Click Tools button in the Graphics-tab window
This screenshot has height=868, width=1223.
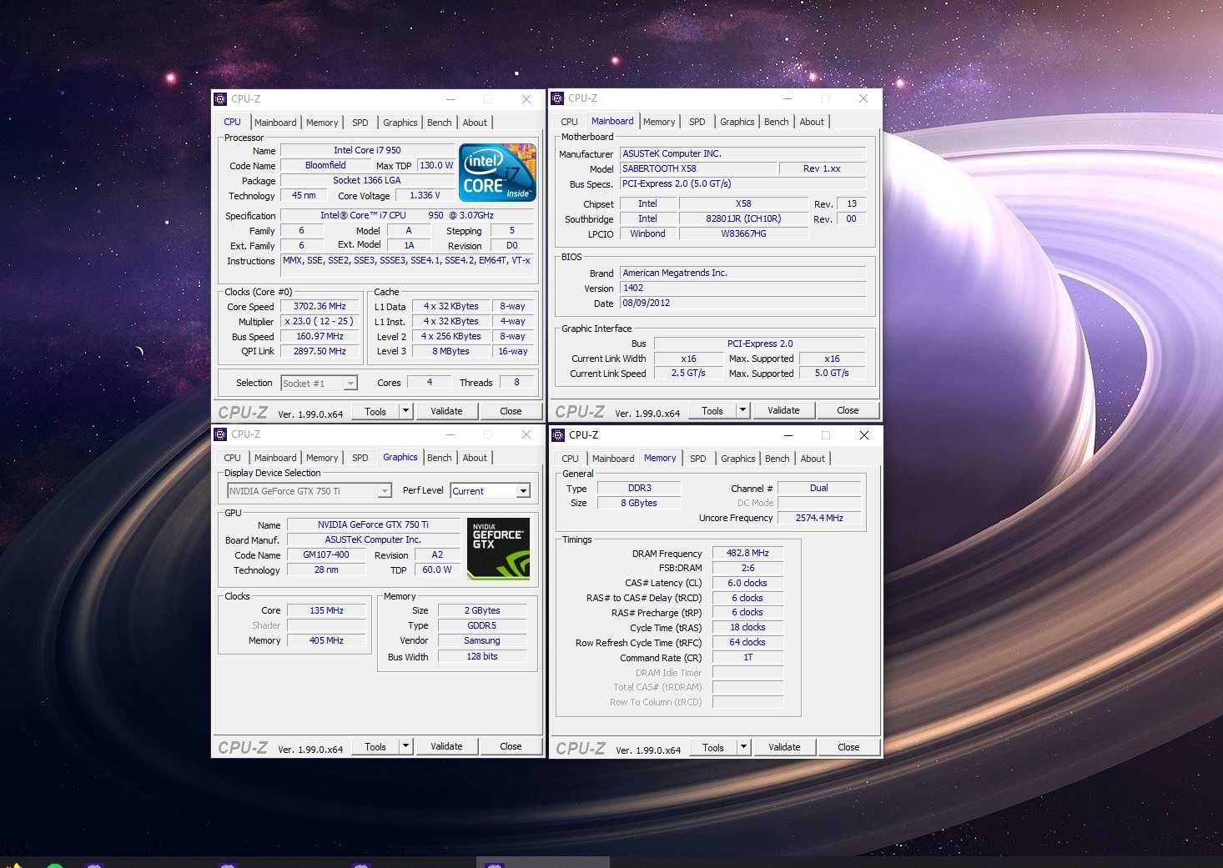(375, 746)
